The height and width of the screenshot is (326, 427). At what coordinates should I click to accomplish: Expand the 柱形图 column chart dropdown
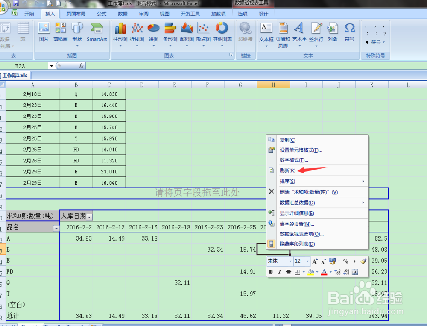pyautogui.click(x=120, y=46)
